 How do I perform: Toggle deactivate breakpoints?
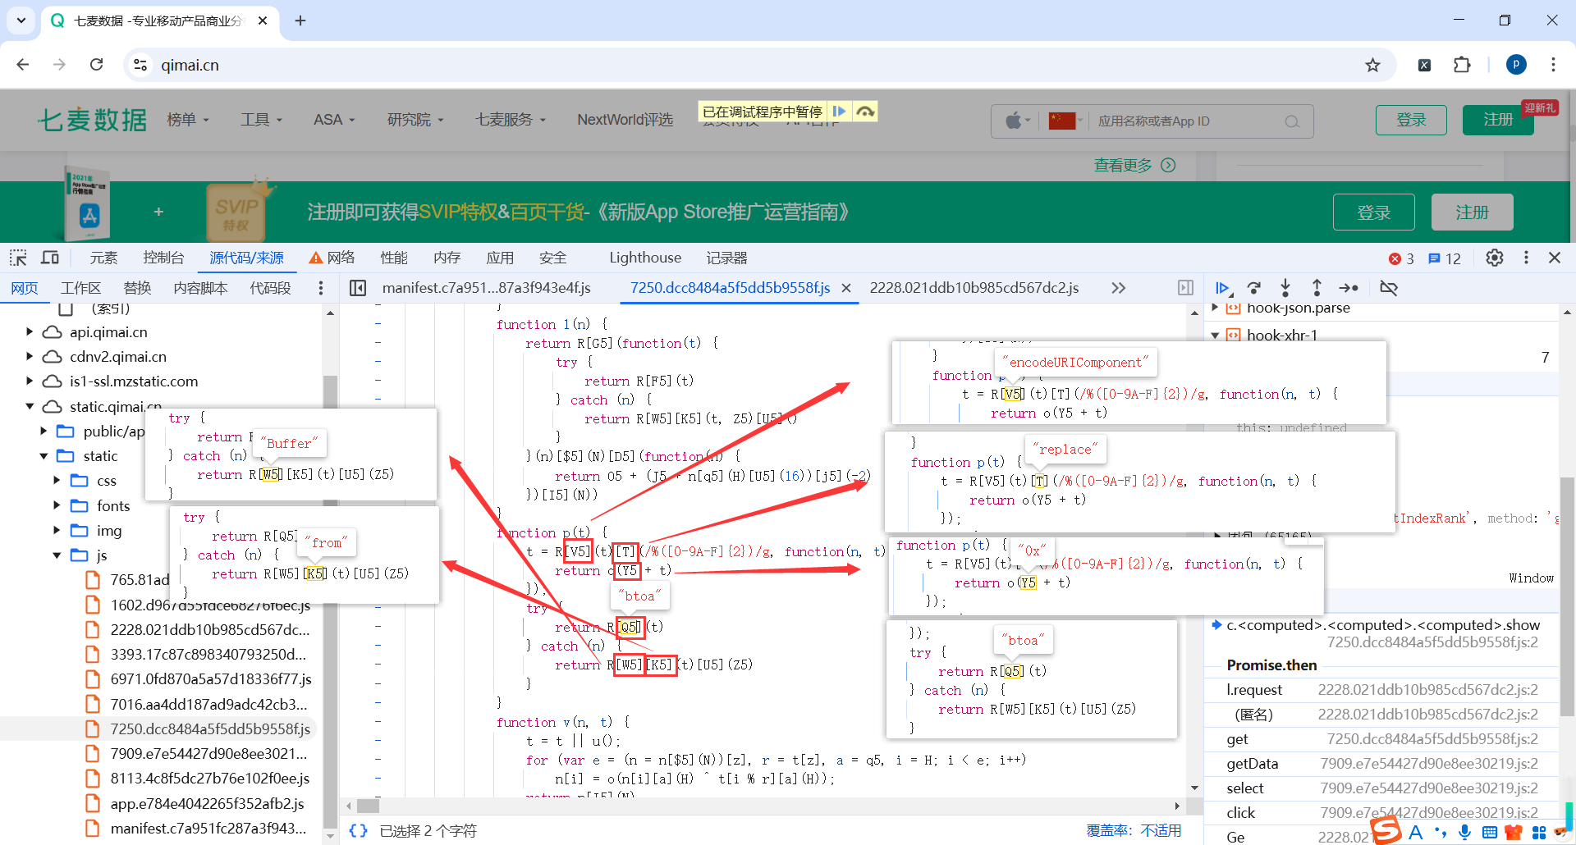point(1389,288)
